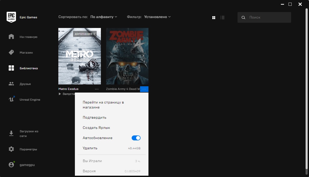Viewport: 309px width, 177px height.
Task: Click the 'Поиск' search input field
Action: [264, 17]
